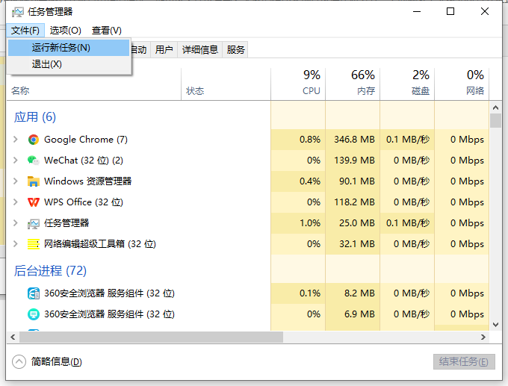Expand the Google Chrome process group
508x386 pixels.
tap(16, 140)
